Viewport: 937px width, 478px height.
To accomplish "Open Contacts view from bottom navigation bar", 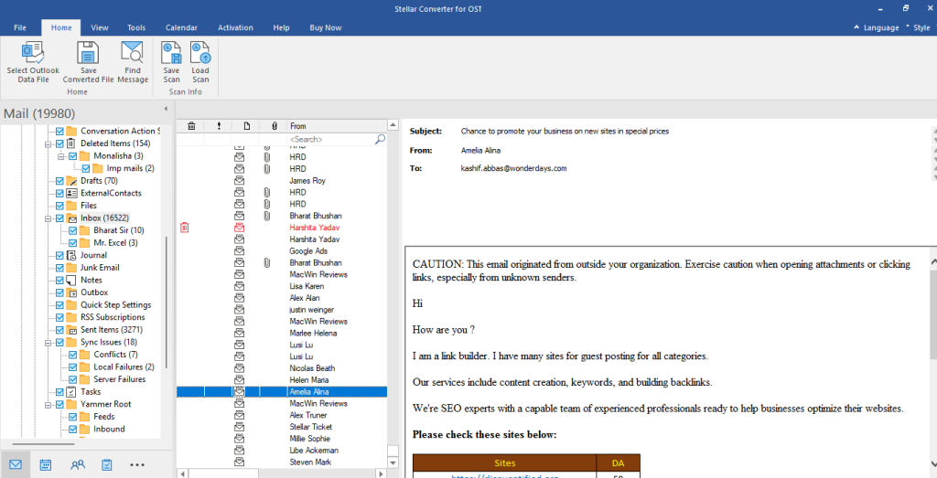I will click(78, 464).
